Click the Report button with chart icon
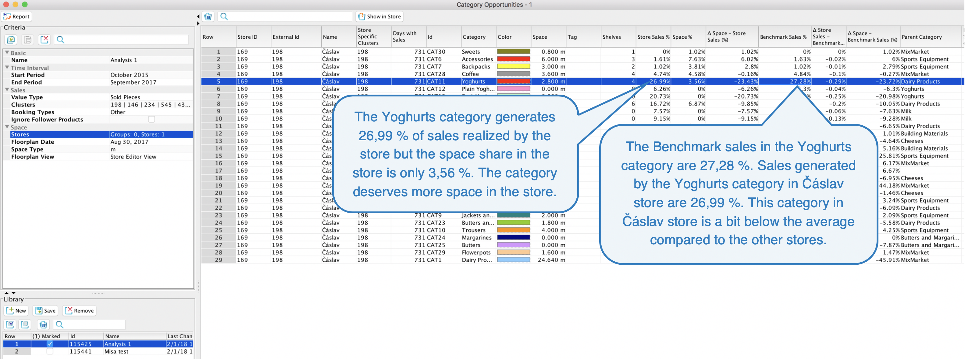Viewport: 965px width, 359px height. click(16, 16)
